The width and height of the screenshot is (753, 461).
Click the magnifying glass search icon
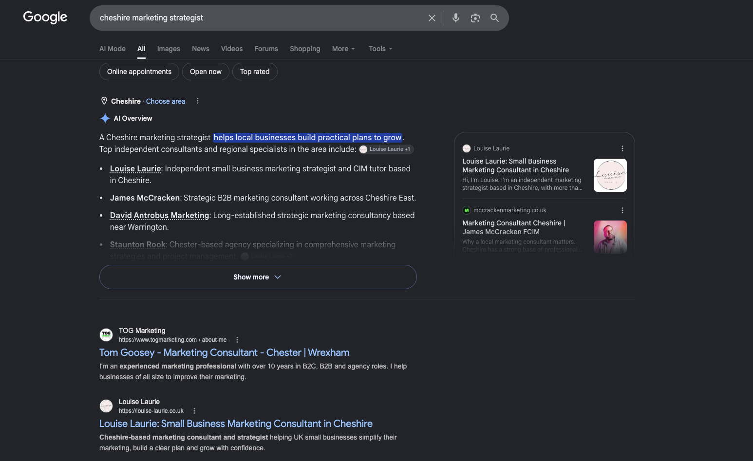coord(494,18)
